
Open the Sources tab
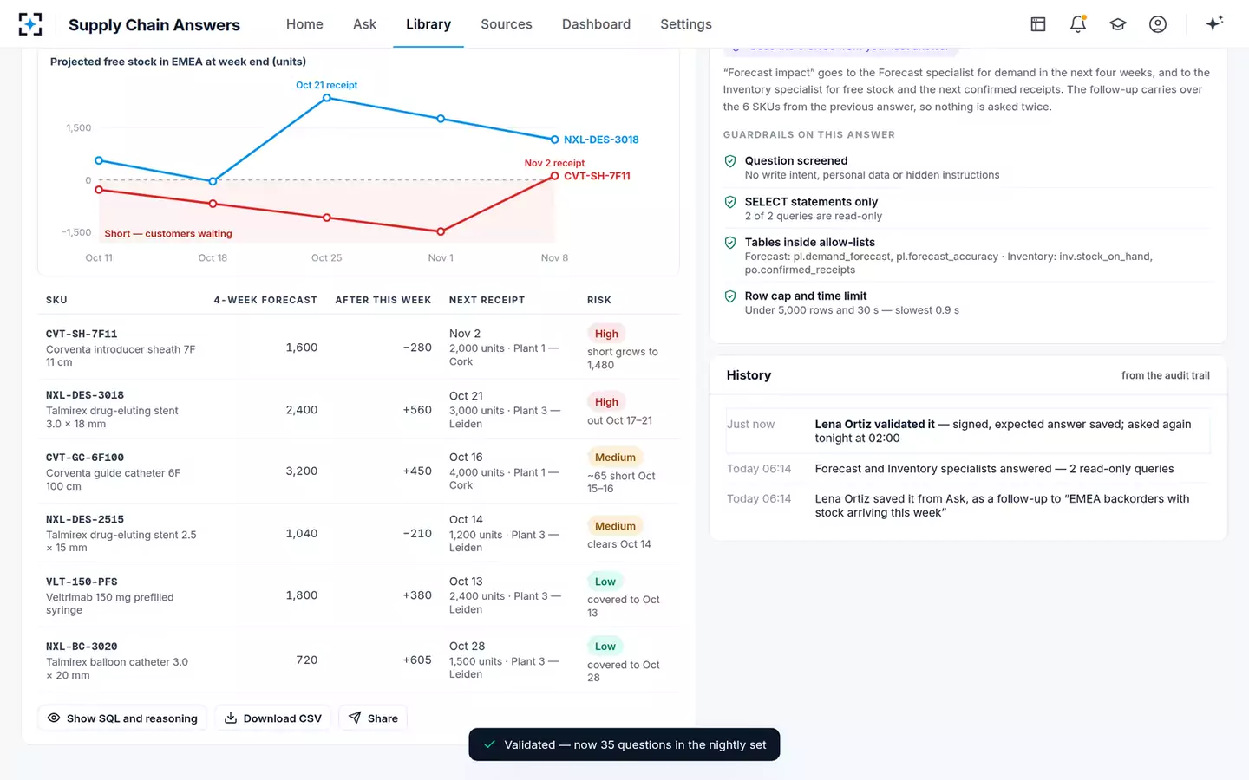tap(507, 24)
